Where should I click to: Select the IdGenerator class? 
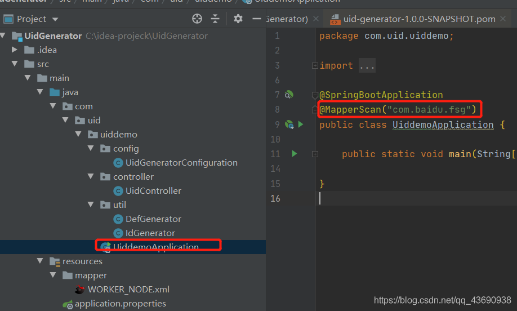pos(144,233)
